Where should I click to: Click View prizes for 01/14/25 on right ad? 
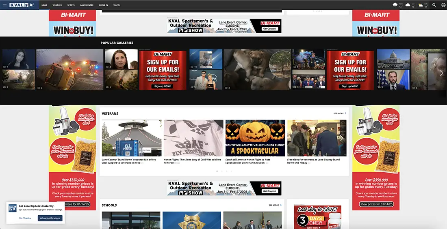point(376,204)
